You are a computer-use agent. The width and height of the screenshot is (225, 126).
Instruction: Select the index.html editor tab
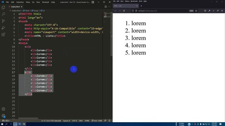click(x=15, y=7)
